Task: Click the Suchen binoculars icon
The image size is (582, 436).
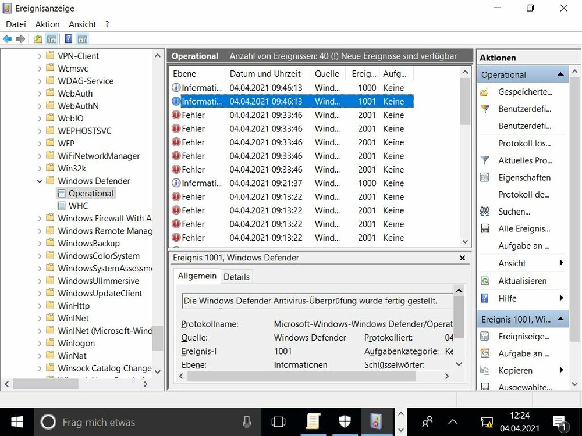Action: point(485,212)
